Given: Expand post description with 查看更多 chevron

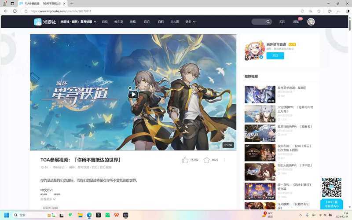Looking at the screenshot, I should point(48,199).
